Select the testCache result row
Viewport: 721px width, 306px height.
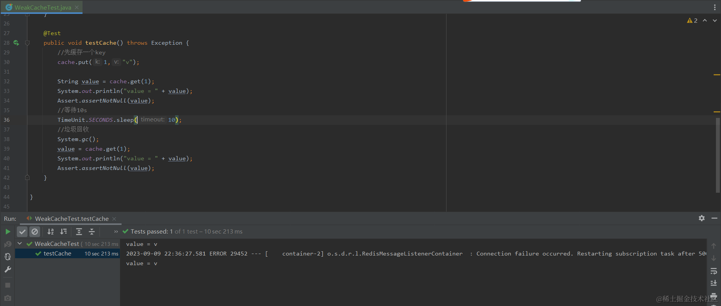click(x=67, y=254)
